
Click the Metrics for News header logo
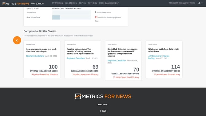[23, 4]
